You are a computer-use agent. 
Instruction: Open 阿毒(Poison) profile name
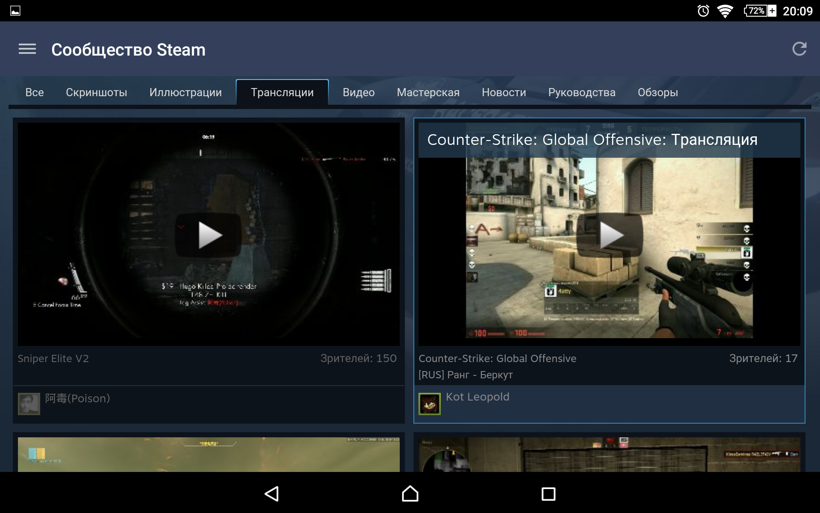(78, 398)
